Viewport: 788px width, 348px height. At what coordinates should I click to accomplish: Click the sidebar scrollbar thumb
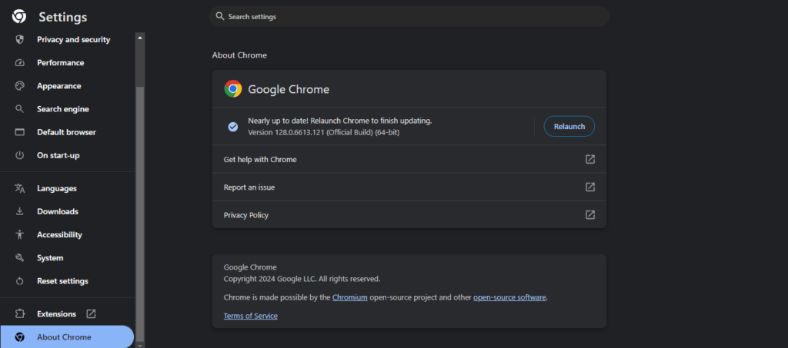140,213
